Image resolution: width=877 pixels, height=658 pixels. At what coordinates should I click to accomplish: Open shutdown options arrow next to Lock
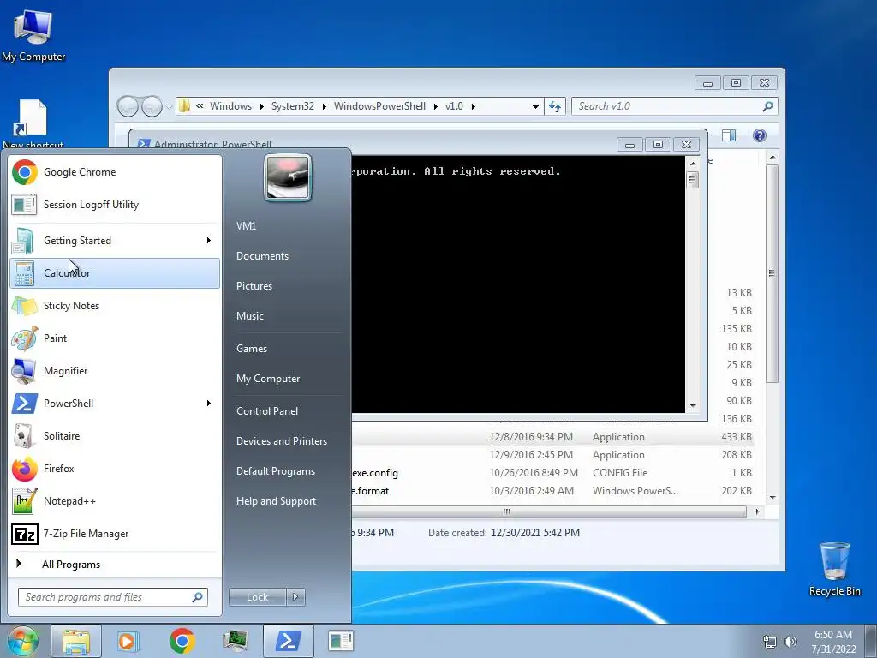(x=295, y=597)
